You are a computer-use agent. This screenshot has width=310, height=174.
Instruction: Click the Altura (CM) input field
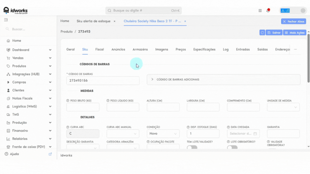click(x=163, y=107)
